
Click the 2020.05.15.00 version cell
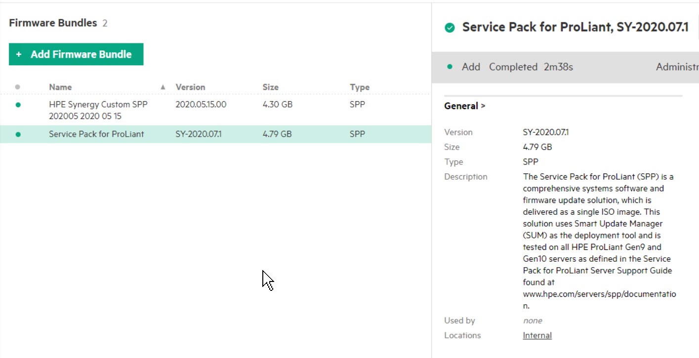pyautogui.click(x=201, y=105)
